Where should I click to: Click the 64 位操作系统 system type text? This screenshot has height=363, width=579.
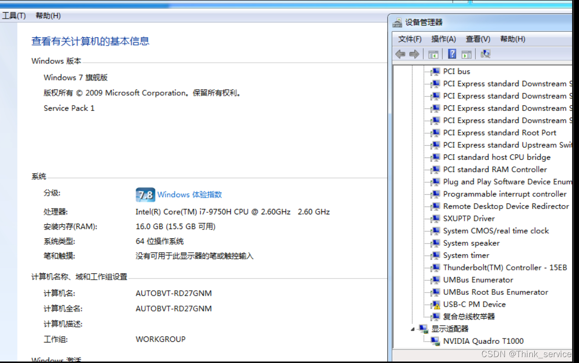click(160, 241)
